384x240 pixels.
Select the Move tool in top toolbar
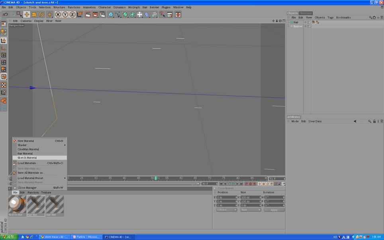pos(27,15)
